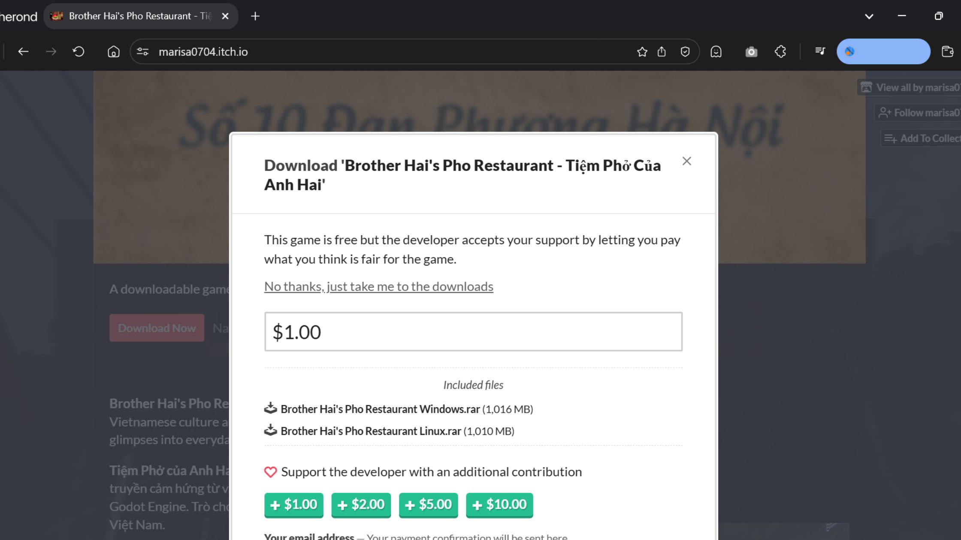Image resolution: width=961 pixels, height=540 pixels.
Task: Click No thanks, just take me to the downloads
Action: [378, 286]
